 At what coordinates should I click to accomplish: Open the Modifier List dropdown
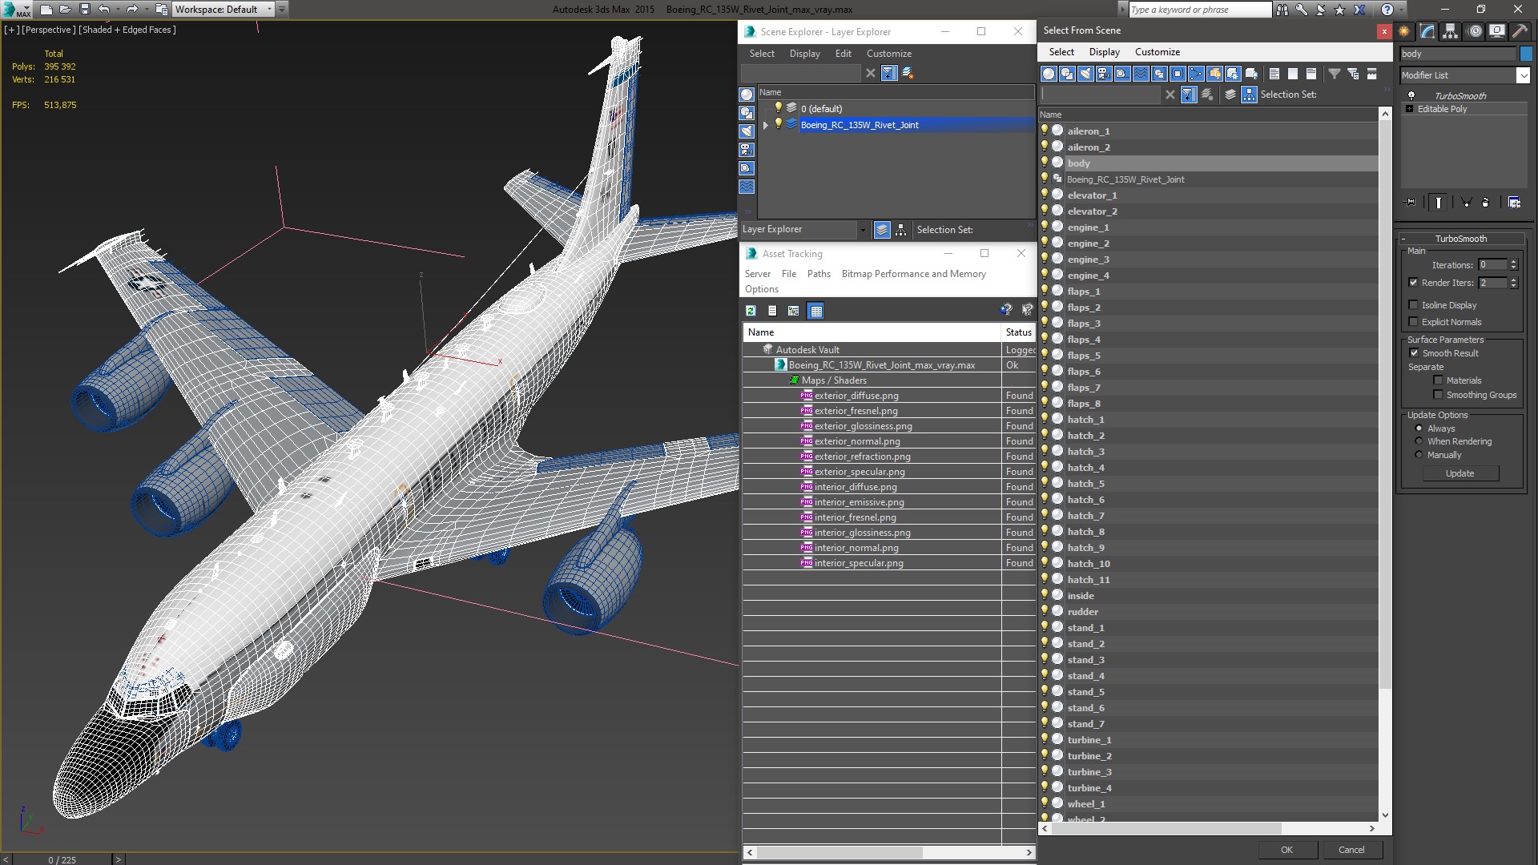pos(1523,75)
